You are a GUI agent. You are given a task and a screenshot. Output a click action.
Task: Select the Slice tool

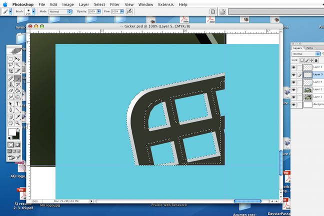coord(18,71)
